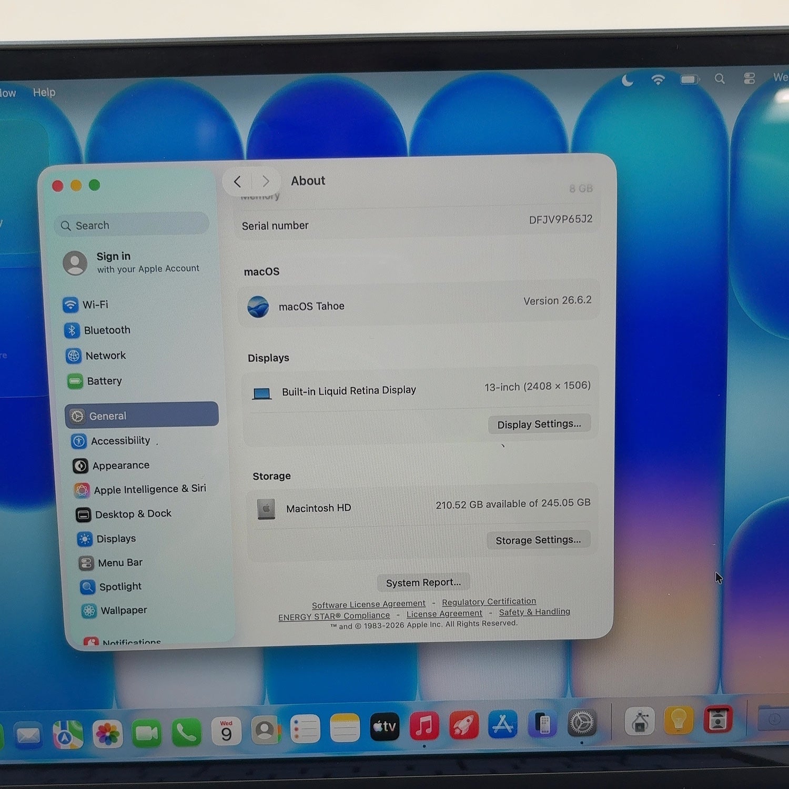Open Spotlight search from the menu bar
This screenshot has height=789, width=789.
tap(720, 79)
